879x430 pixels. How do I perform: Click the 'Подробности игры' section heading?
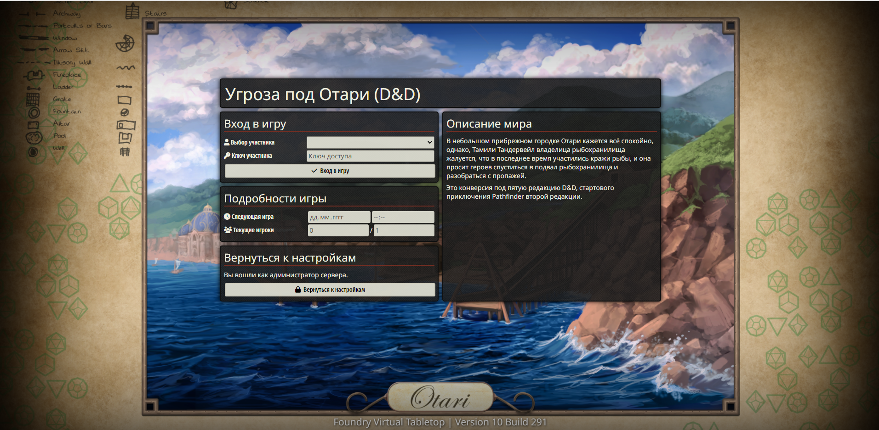pos(275,199)
